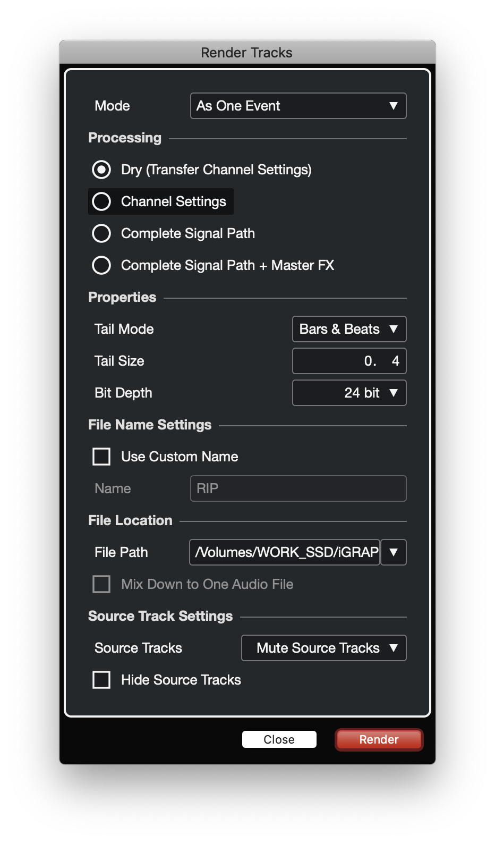The image size is (495, 843).
Task: Open the Mode dropdown showing As One Event
Action: tap(297, 106)
